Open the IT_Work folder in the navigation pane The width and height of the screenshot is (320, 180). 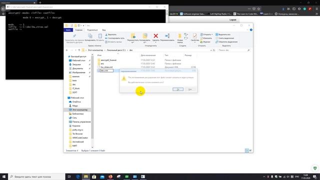point(76,88)
